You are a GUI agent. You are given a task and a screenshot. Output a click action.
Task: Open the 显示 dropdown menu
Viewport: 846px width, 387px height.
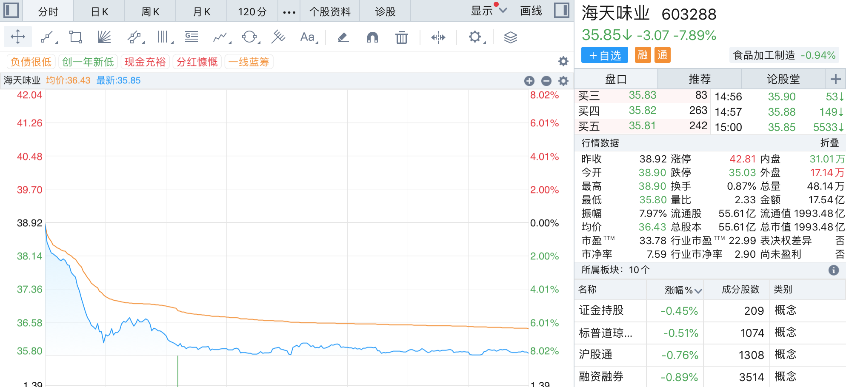tap(489, 11)
